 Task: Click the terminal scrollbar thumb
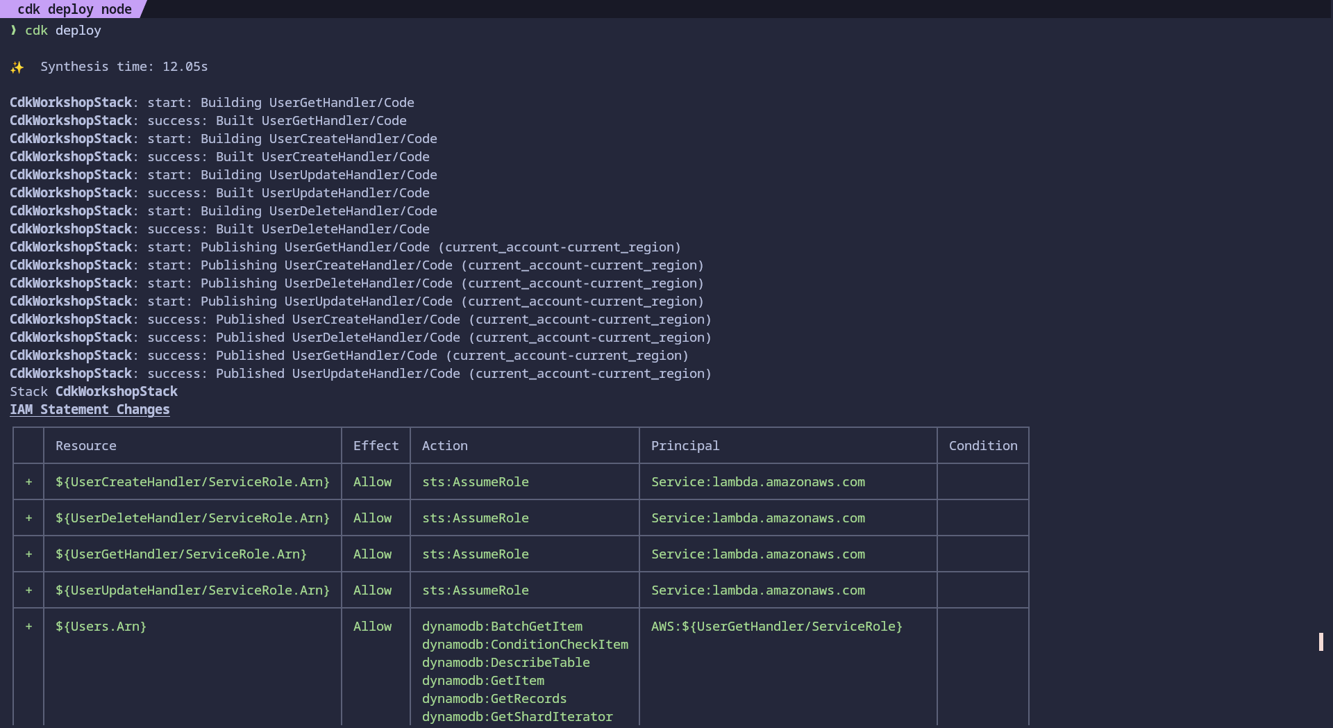(x=1321, y=641)
